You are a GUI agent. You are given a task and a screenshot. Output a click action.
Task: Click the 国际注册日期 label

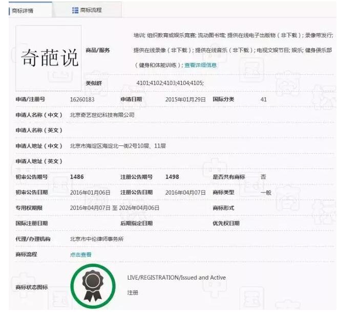31,223
